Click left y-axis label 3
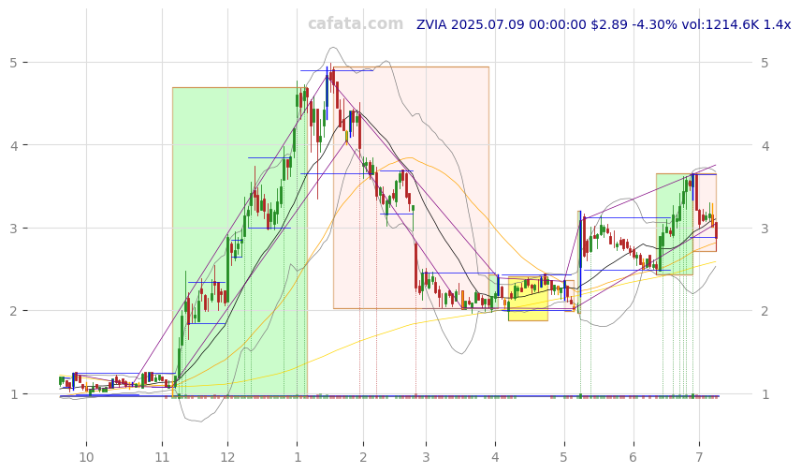This screenshot has width=801, height=473. coord(14,229)
